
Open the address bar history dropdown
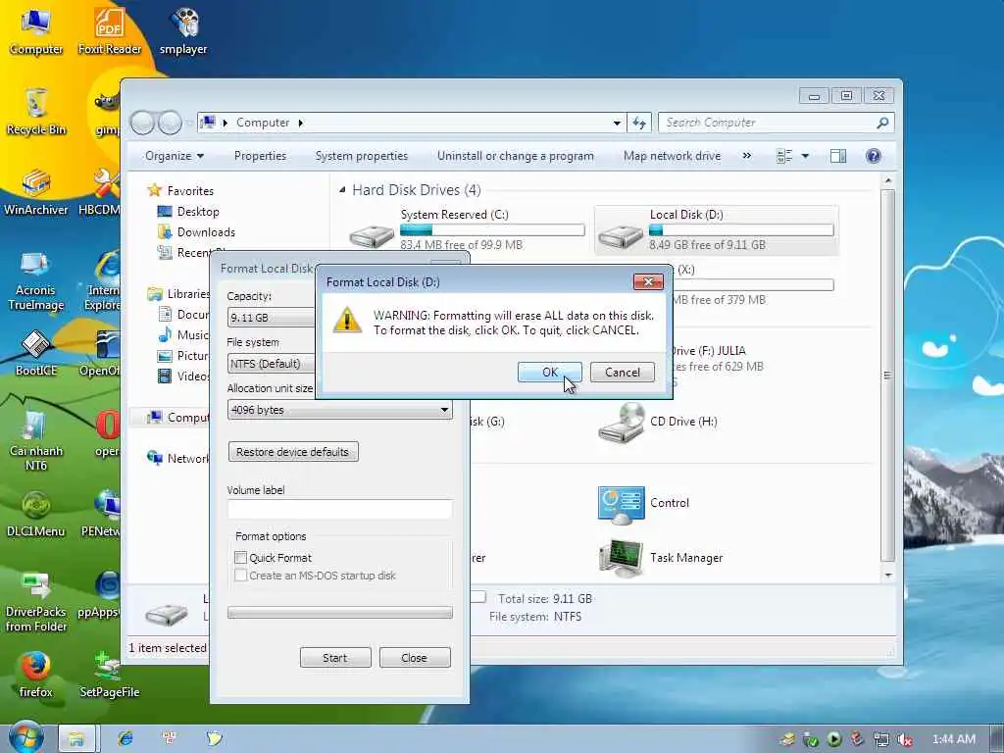[617, 123]
